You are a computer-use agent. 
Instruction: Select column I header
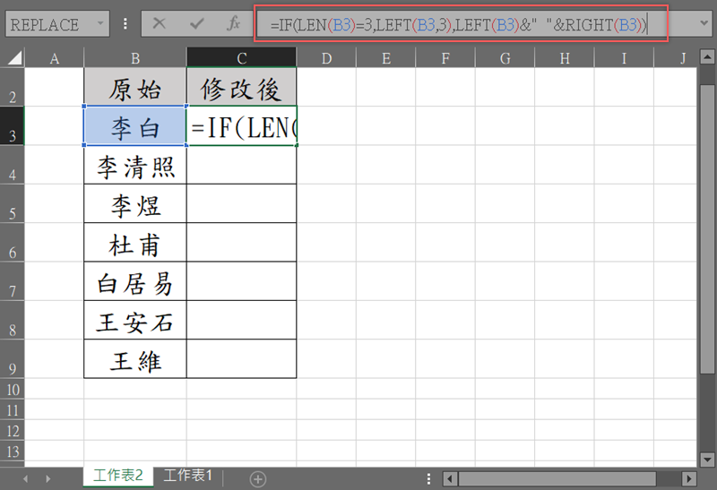point(624,58)
